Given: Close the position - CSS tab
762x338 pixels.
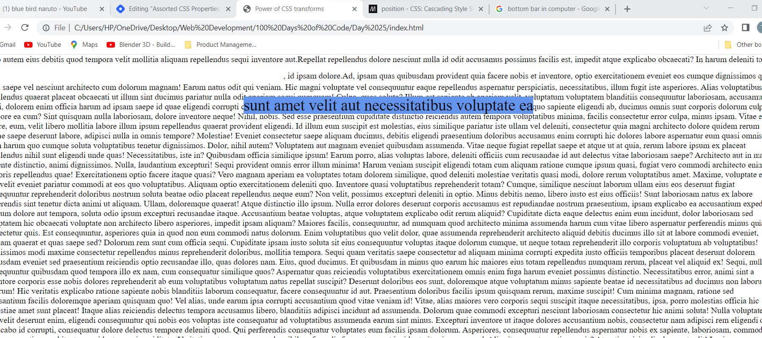Looking at the screenshot, I should click(481, 9).
